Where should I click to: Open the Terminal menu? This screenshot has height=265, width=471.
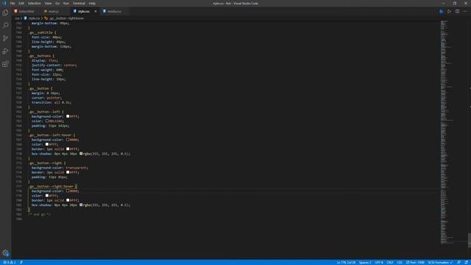pos(79,3)
